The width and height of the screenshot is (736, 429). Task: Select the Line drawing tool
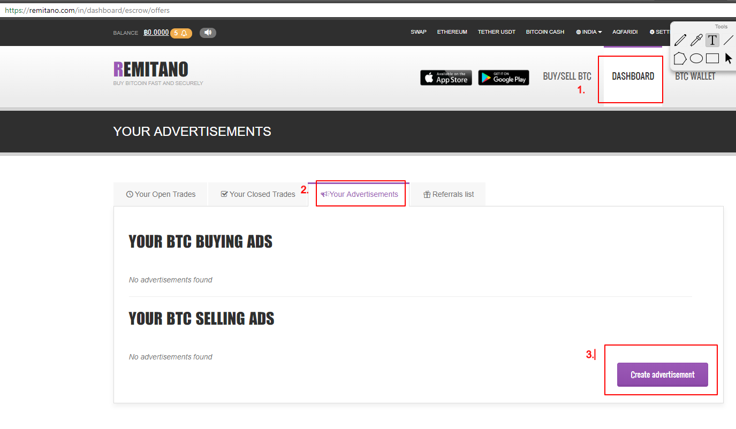[x=728, y=40]
